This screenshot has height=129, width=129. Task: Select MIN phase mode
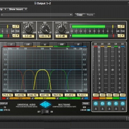(86, 107)
